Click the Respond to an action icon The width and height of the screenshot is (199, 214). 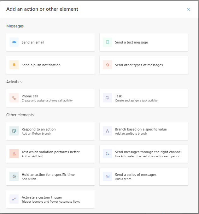[x=14, y=131]
